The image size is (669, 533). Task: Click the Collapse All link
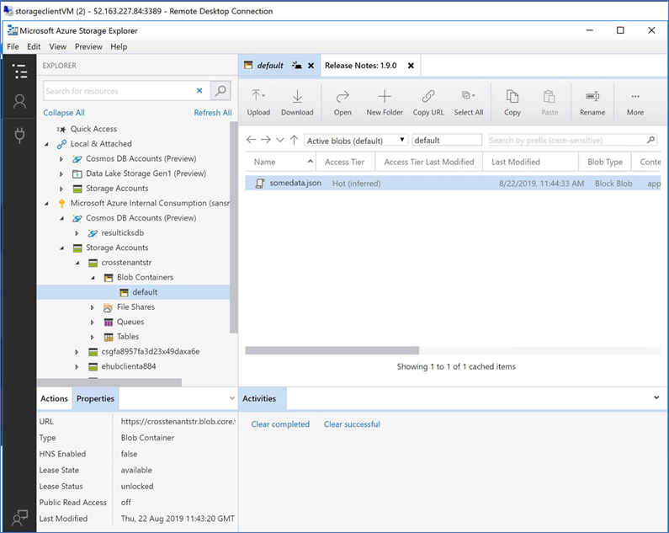64,113
